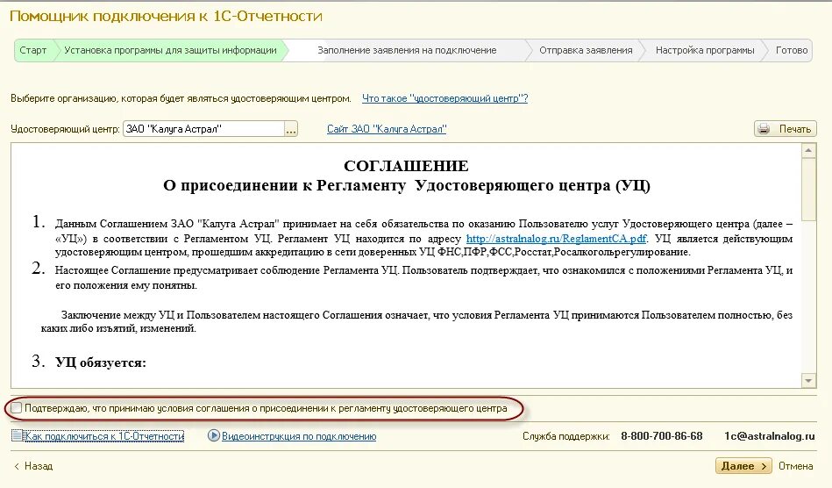Click the agreement scrollbar's down arrow
This screenshot has height=488, width=832.
click(x=808, y=380)
